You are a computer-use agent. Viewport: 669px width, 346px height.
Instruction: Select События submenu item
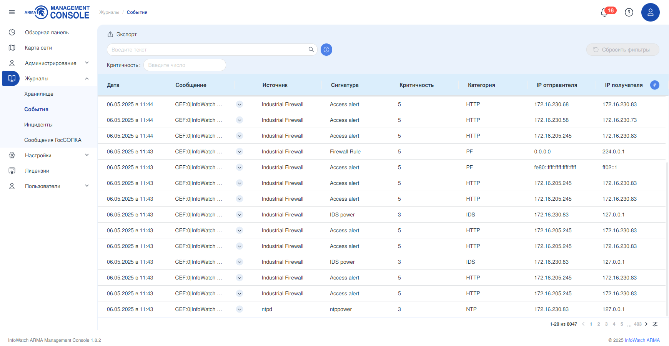pyautogui.click(x=36, y=109)
